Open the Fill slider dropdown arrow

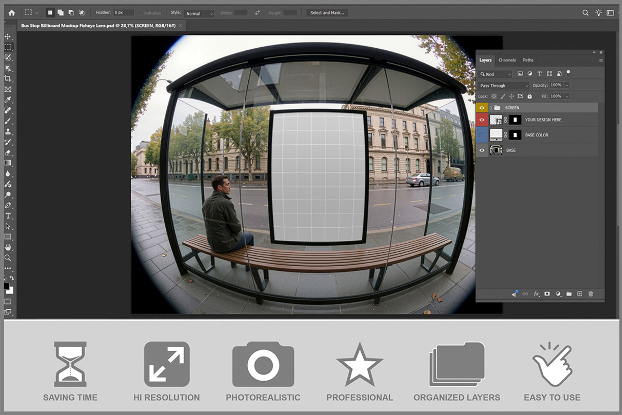click(567, 96)
